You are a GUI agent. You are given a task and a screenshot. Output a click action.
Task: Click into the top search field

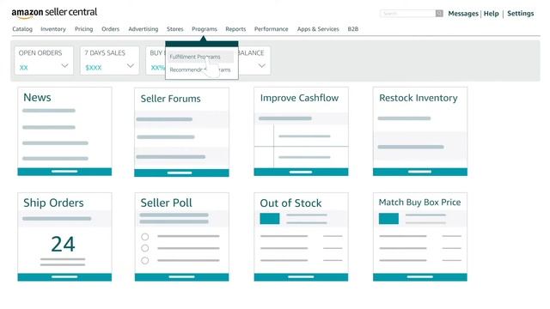point(407,14)
